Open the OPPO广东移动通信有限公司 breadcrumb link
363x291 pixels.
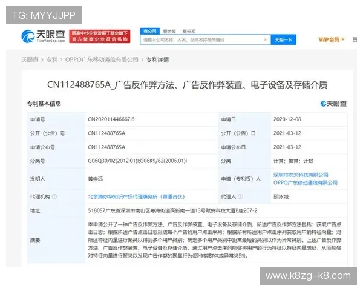[x=102, y=59]
